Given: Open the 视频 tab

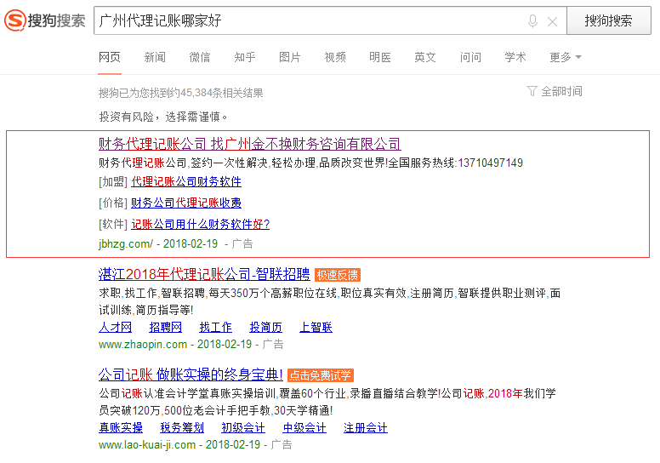Looking at the screenshot, I should (x=335, y=57).
